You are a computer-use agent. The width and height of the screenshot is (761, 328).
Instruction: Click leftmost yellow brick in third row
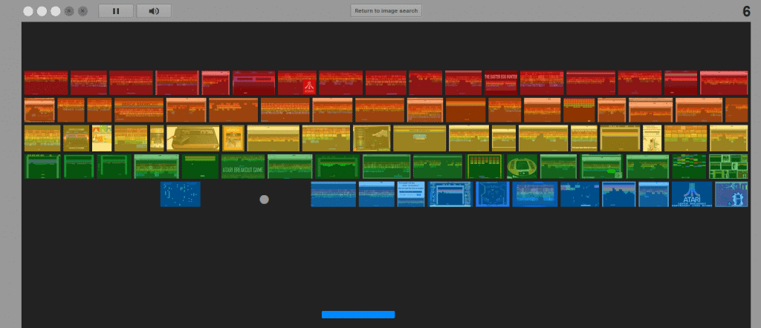[42, 138]
